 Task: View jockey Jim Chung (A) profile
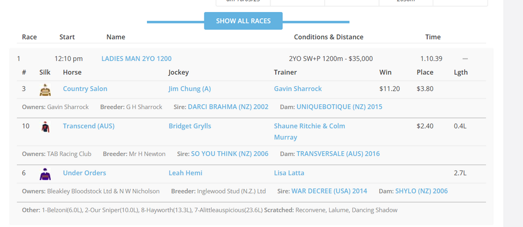189,89
